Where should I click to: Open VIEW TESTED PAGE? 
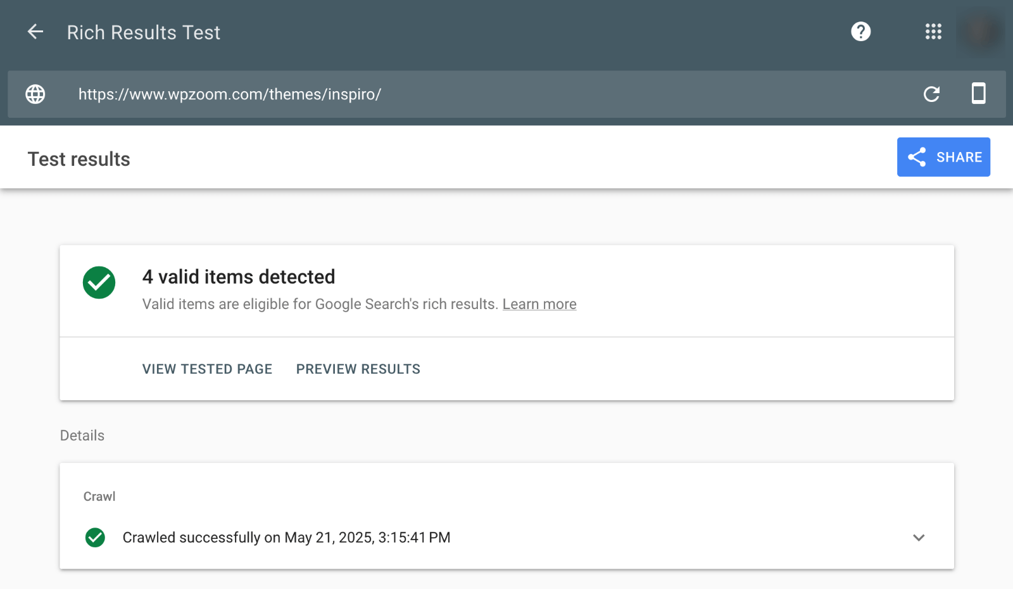point(207,369)
